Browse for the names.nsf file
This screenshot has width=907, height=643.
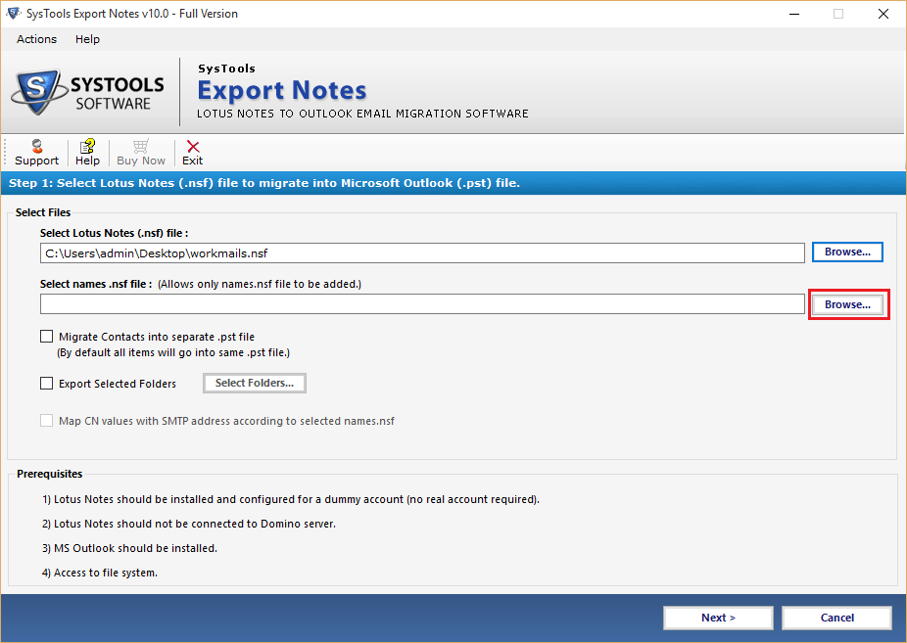point(847,304)
